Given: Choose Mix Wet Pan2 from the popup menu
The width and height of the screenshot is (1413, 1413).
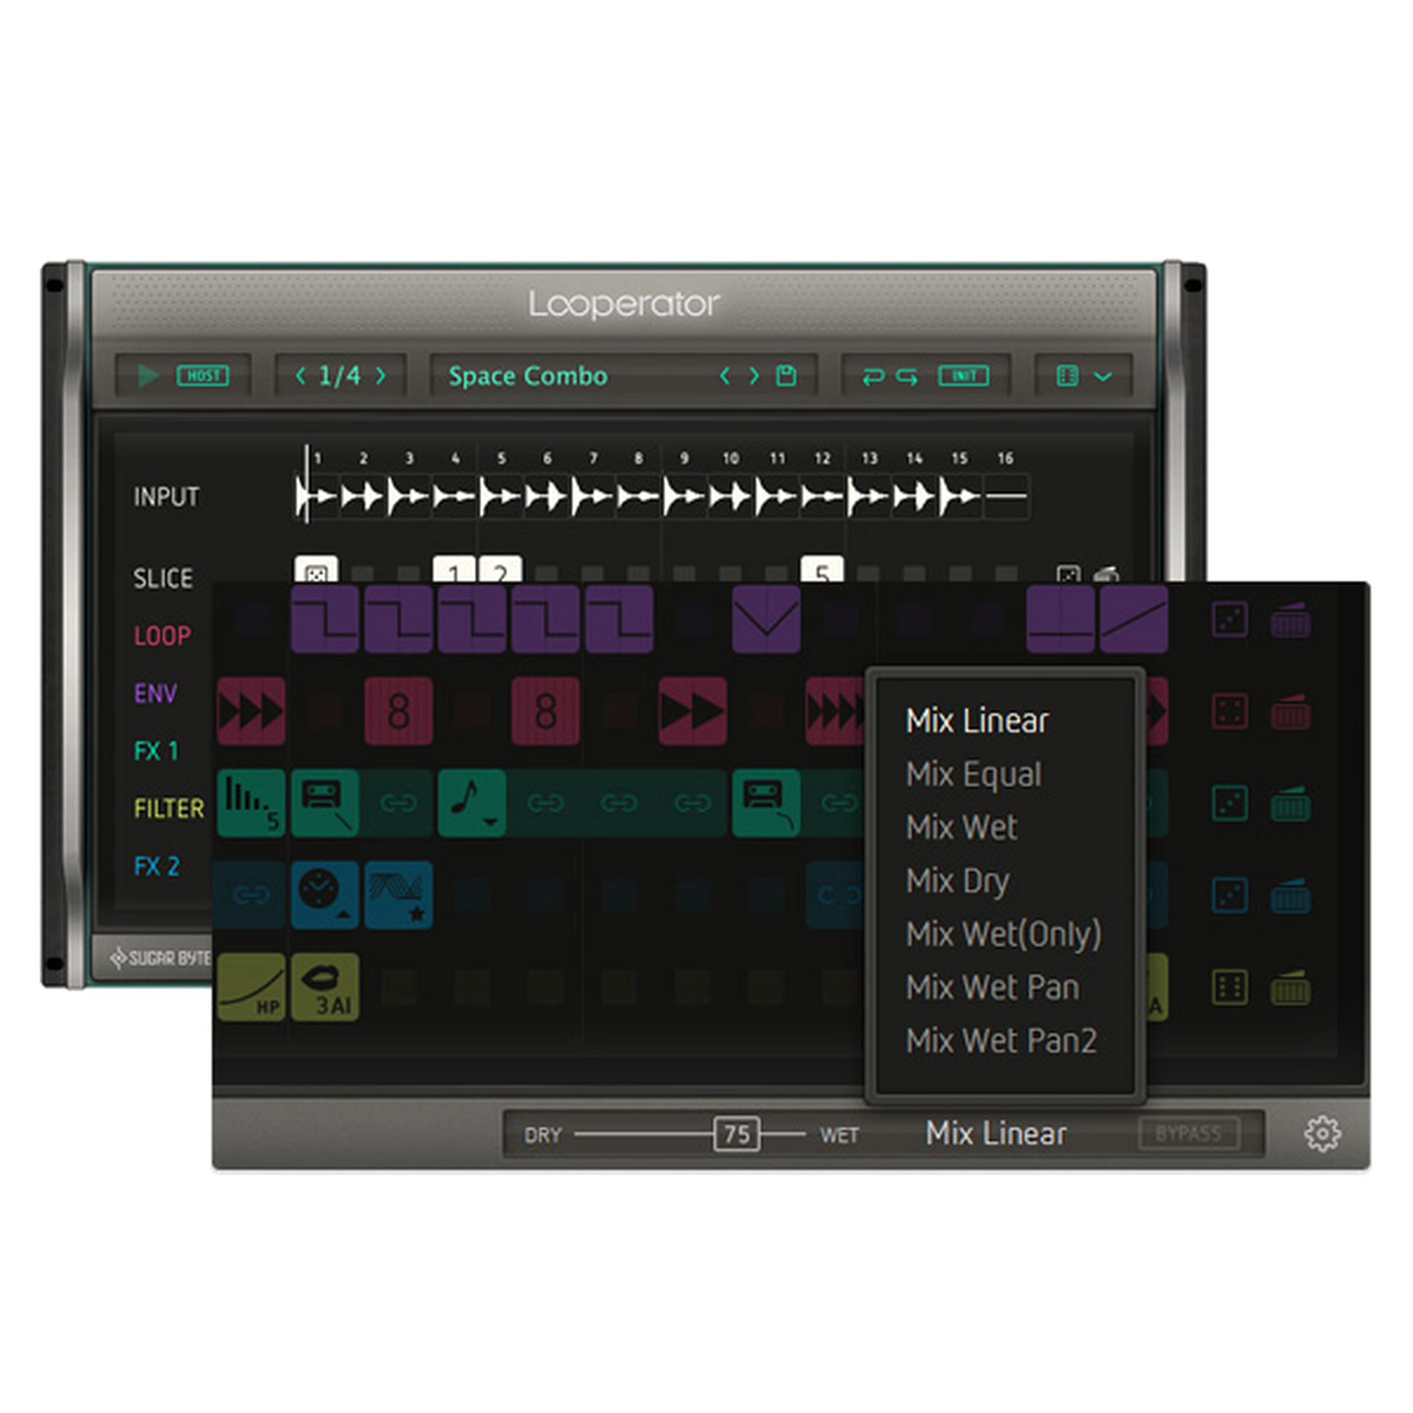Looking at the screenshot, I should pos(1001,1041).
